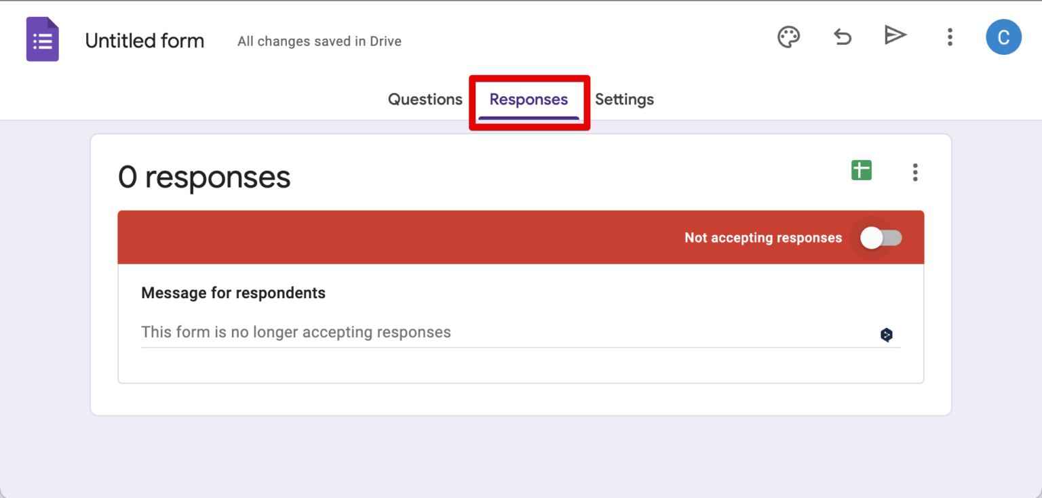Open the Customize theme palette icon
Screen dimensions: 1042x498
point(788,37)
